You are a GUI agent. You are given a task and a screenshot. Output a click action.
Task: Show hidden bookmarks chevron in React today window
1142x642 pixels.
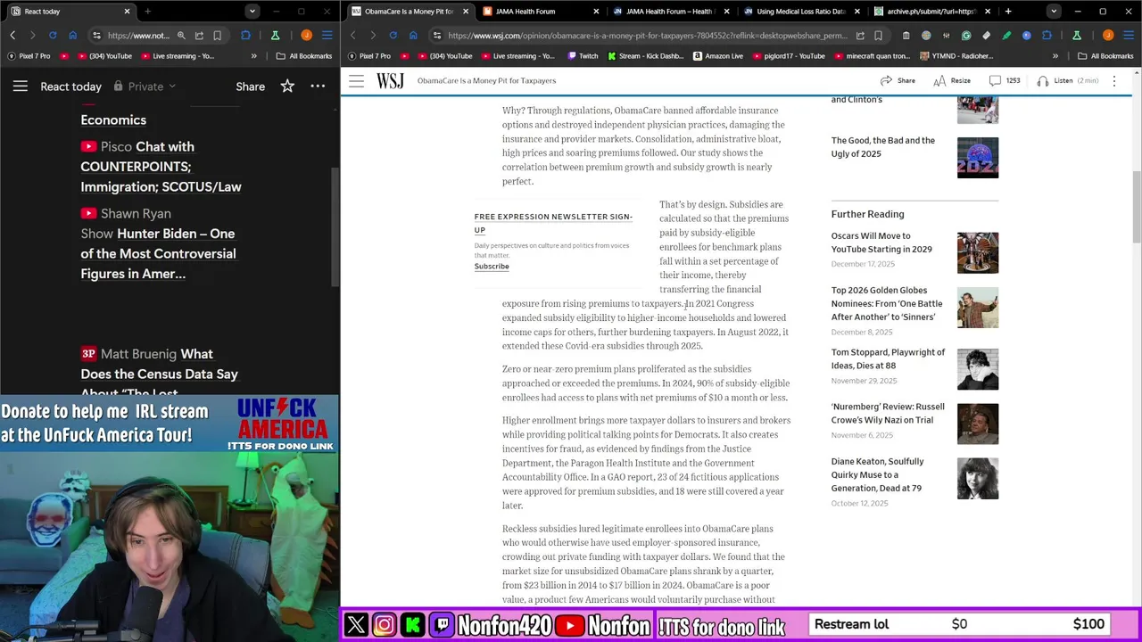pos(254,55)
